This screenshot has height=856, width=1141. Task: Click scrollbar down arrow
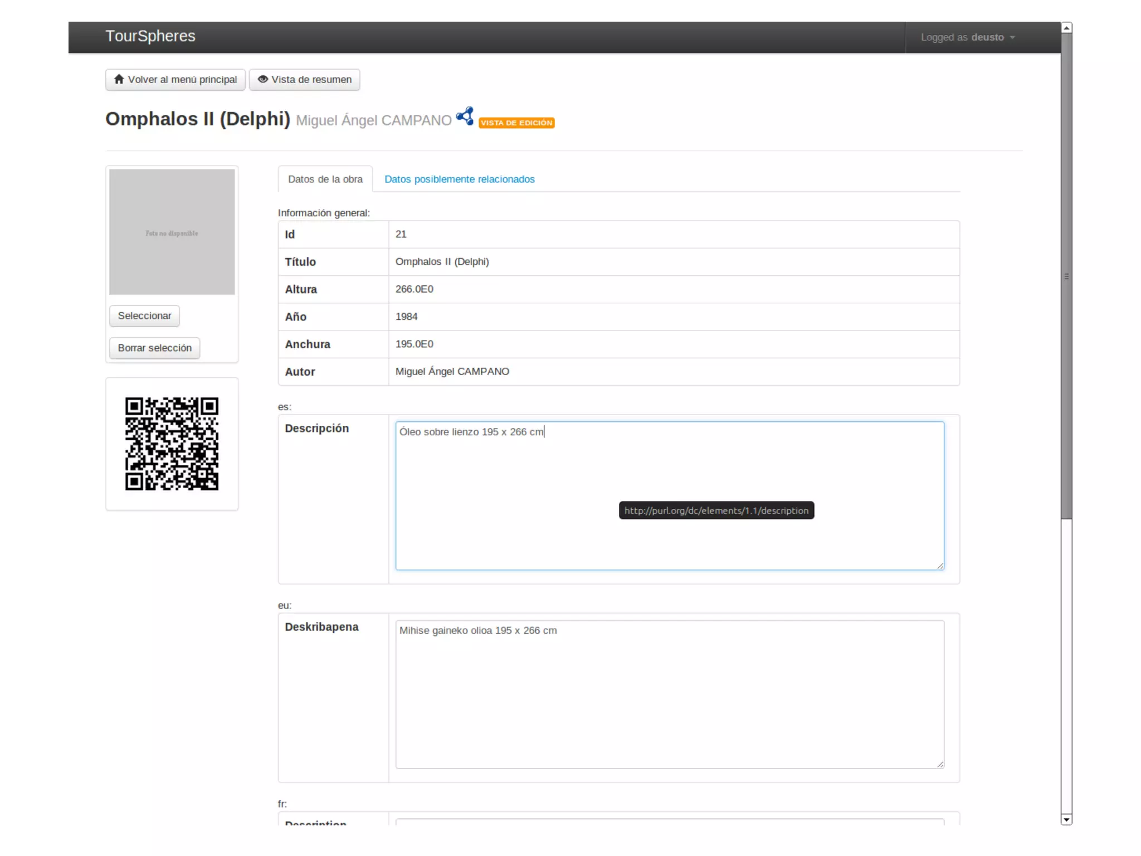[x=1066, y=819]
